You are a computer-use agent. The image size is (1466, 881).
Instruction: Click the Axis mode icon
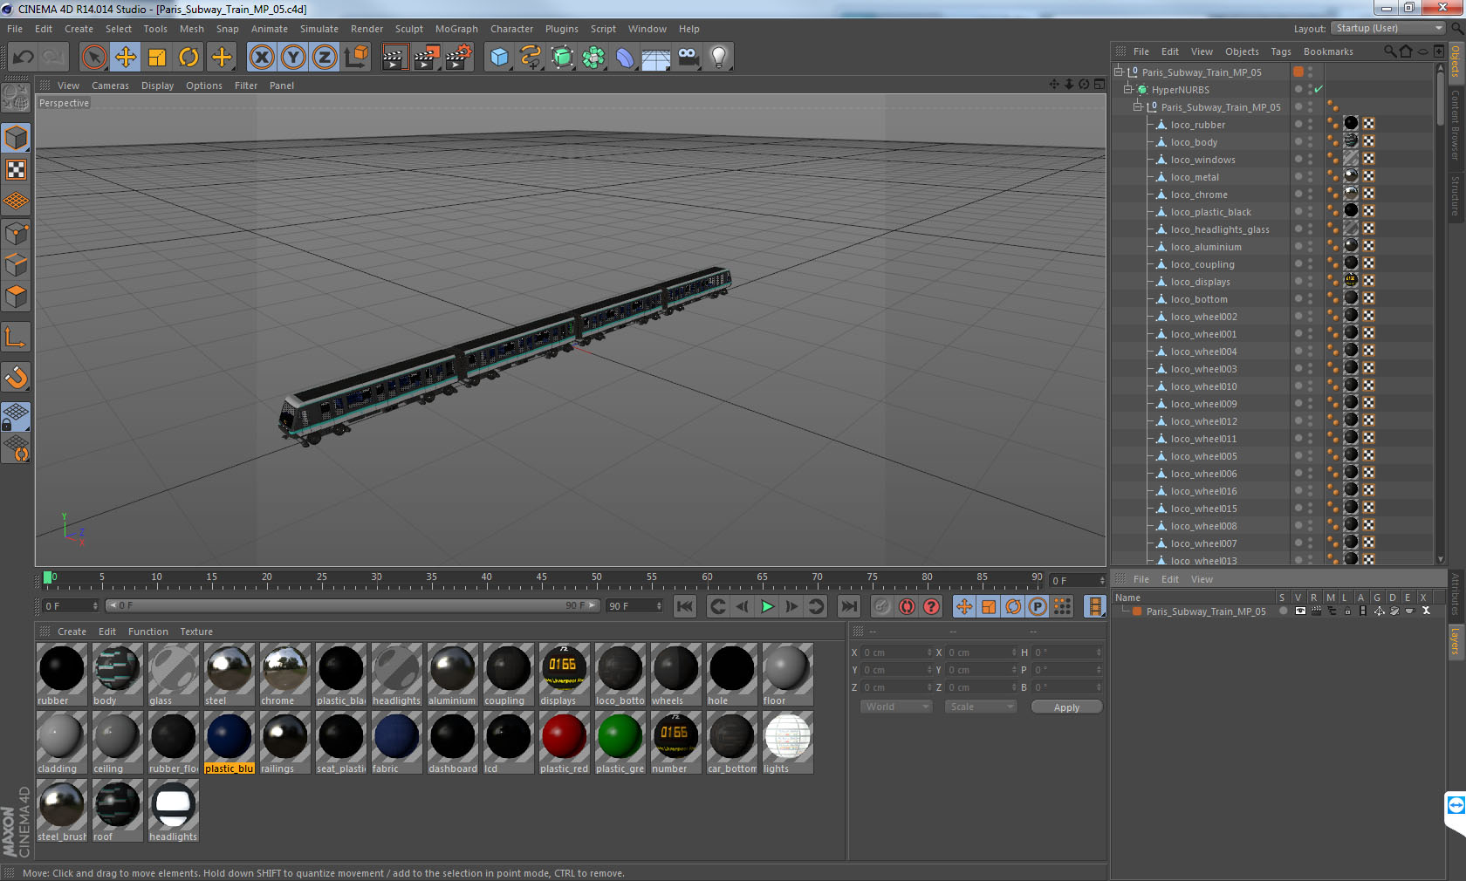tap(17, 337)
